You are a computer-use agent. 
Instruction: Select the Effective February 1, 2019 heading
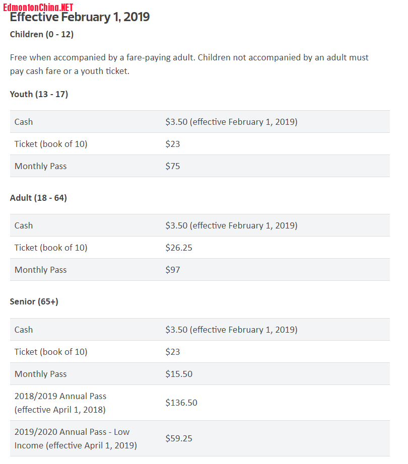80,17
